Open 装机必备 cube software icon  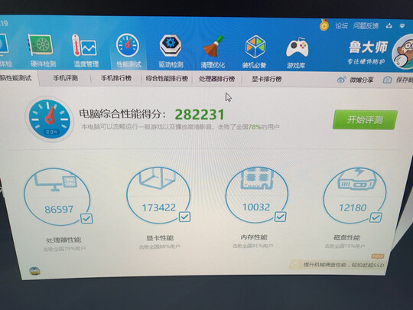255,47
